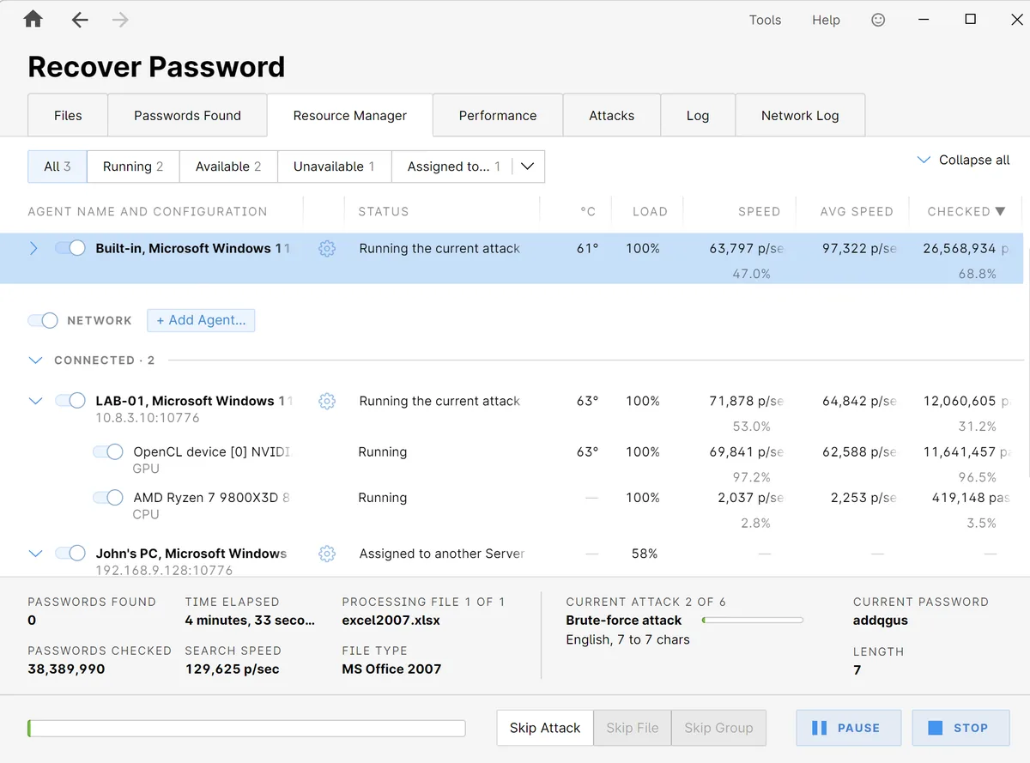1030x763 pixels.
Task: Open settings gear for John's PC agent
Action: click(x=327, y=554)
